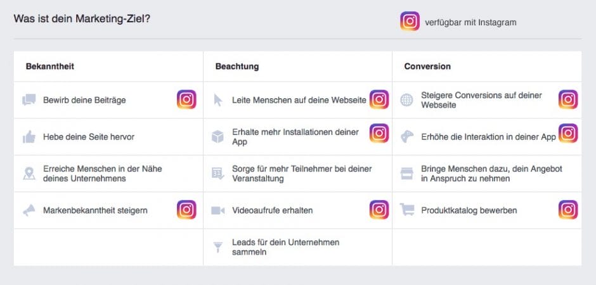This screenshot has height=285, width=596.
Task: Click the calendar icon for event participants
Action: tap(218, 174)
